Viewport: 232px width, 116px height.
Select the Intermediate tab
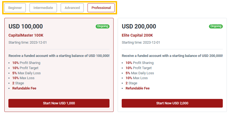pos(43,8)
